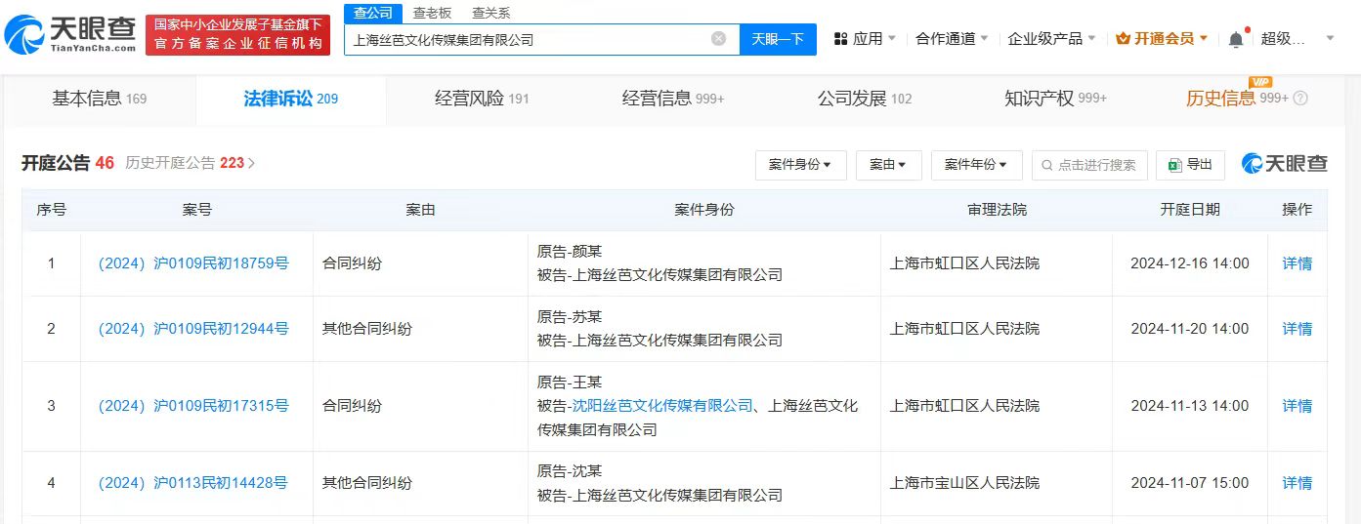The height and width of the screenshot is (524, 1361).
Task: Switch to the 查老板 search tab
Action: 432,13
